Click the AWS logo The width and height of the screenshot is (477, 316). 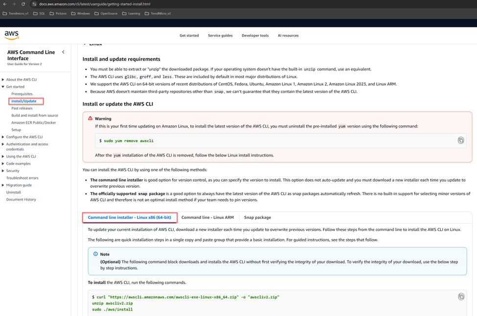[x=12, y=35]
